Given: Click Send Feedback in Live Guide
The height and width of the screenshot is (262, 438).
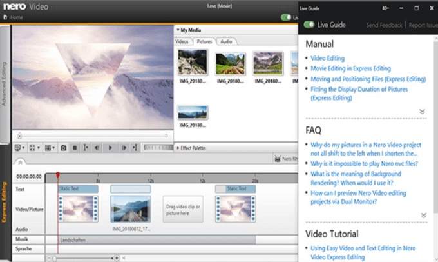Looking at the screenshot, I should click(384, 25).
